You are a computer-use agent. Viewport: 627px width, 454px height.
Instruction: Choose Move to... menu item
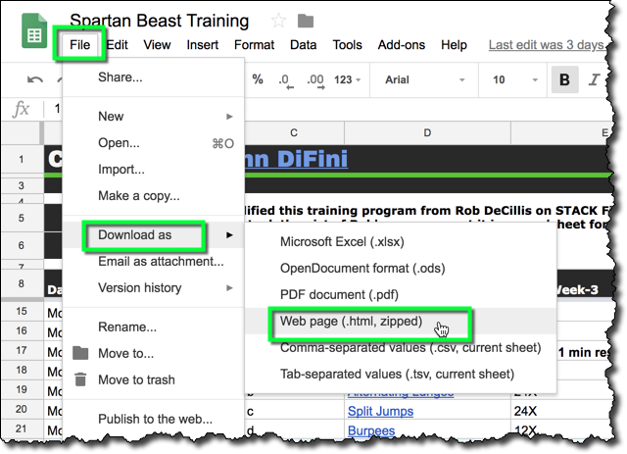(x=153, y=354)
